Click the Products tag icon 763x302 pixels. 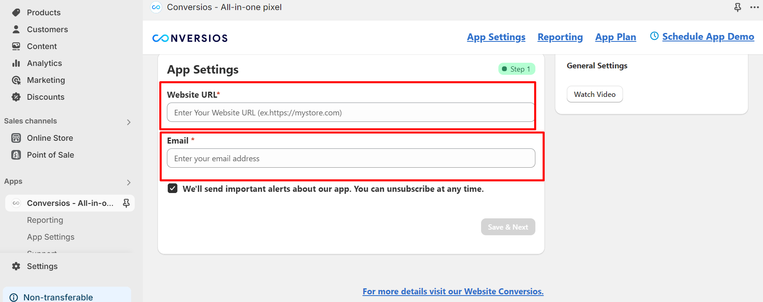coord(16,12)
